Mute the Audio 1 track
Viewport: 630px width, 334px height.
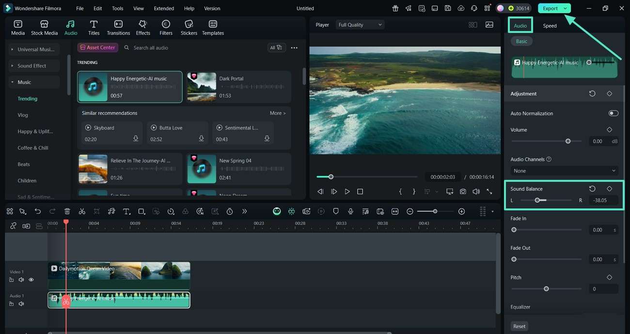click(x=21, y=304)
